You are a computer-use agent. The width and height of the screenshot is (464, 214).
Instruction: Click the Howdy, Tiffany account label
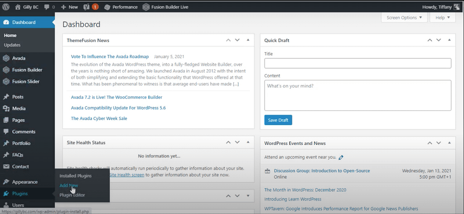(x=437, y=7)
